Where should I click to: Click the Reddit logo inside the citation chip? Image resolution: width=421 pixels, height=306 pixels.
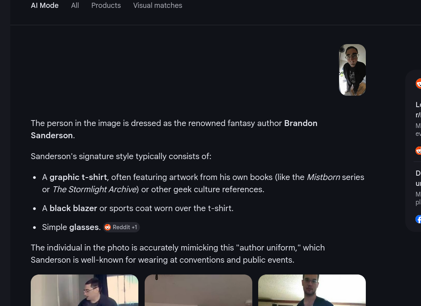click(107, 227)
